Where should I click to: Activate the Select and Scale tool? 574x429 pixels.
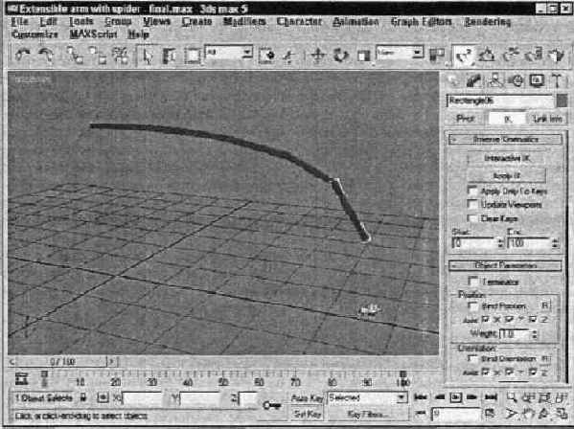point(363,56)
